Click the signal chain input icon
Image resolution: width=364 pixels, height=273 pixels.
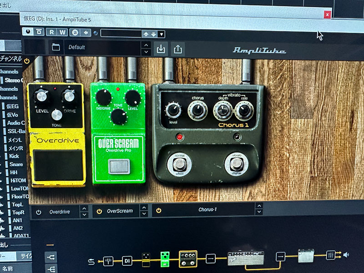[91, 262]
